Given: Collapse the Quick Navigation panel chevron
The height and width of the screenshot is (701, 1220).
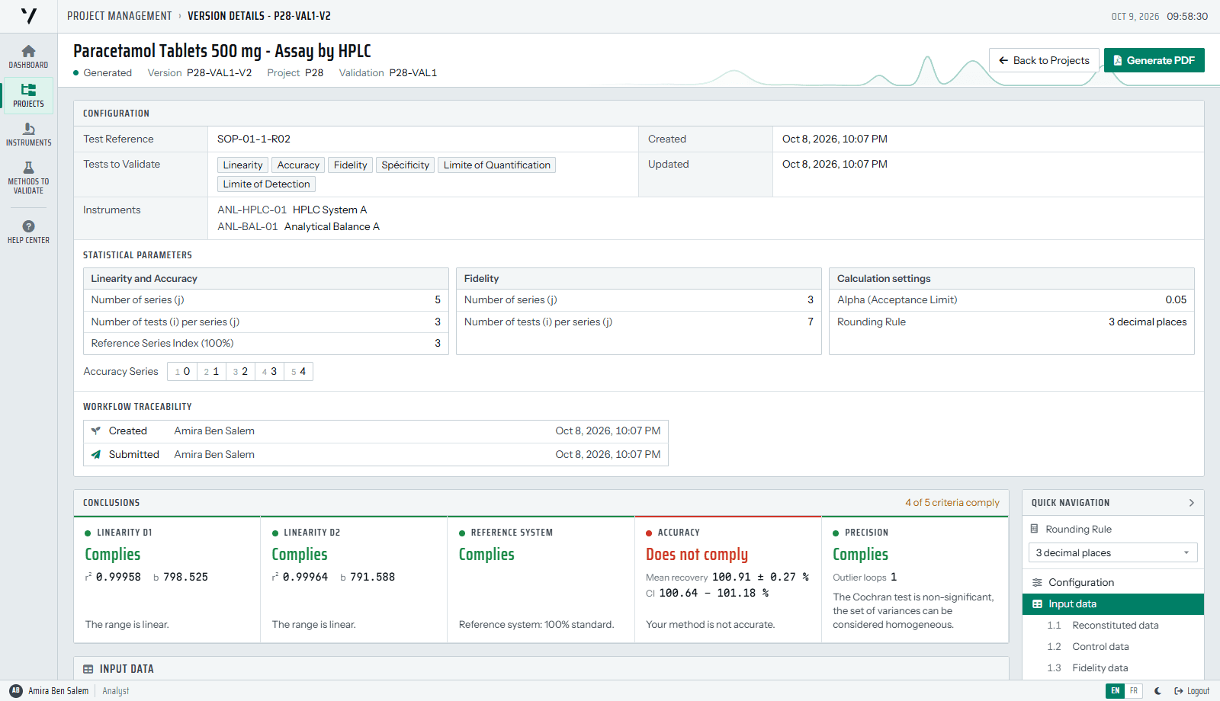Looking at the screenshot, I should [1191, 503].
